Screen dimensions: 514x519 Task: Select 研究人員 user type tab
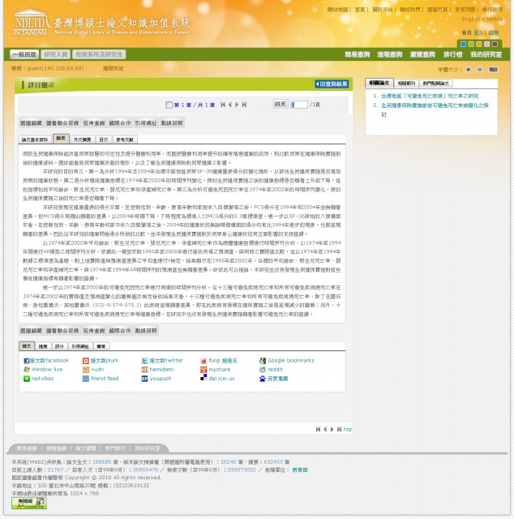[56, 54]
